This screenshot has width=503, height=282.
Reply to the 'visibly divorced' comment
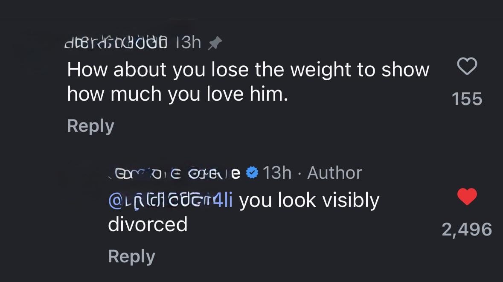point(131,256)
